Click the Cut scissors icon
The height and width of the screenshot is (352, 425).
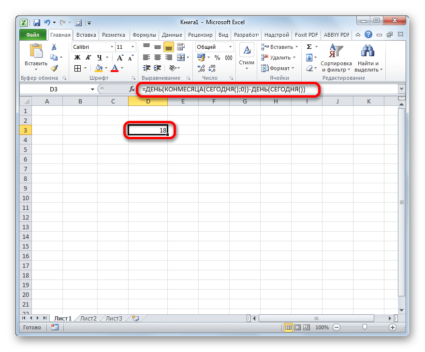(x=54, y=47)
